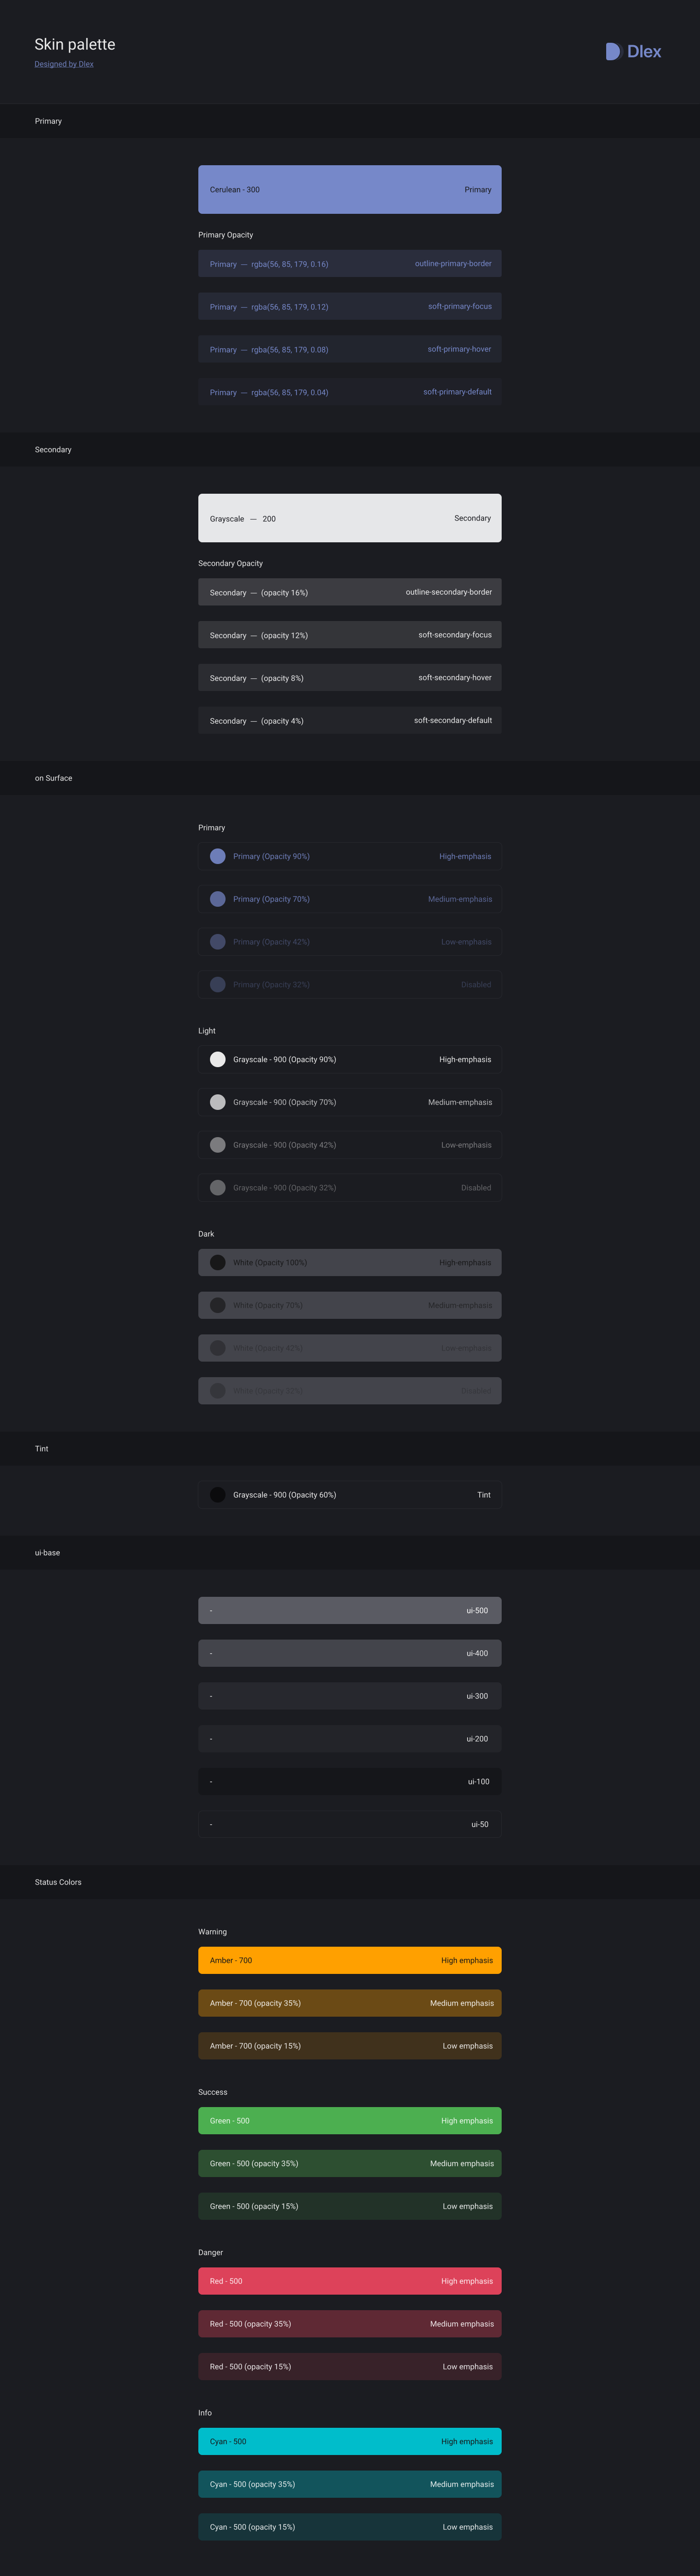Click the Tint label text
The image size is (700, 2576).
[x=484, y=1495]
